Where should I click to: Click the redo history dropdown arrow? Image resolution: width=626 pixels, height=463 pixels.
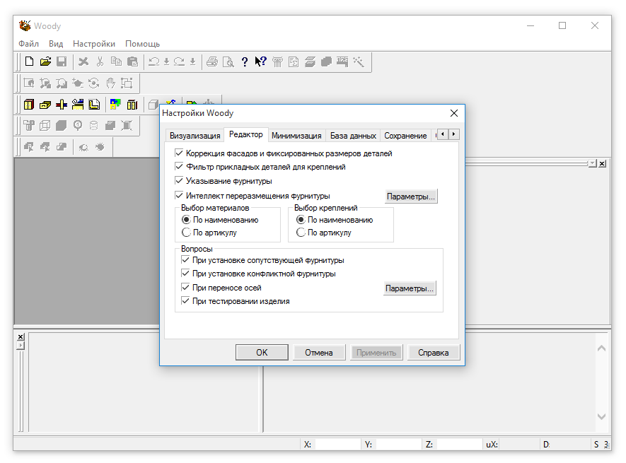[192, 61]
